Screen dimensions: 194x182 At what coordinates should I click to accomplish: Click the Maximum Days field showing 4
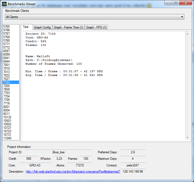coord(133,158)
